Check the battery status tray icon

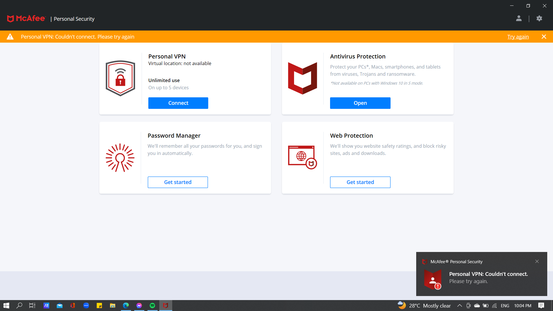[486, 306]
